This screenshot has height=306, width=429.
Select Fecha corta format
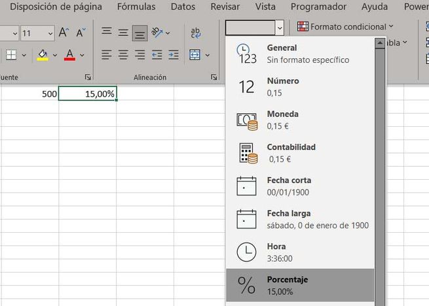(300, 186)
